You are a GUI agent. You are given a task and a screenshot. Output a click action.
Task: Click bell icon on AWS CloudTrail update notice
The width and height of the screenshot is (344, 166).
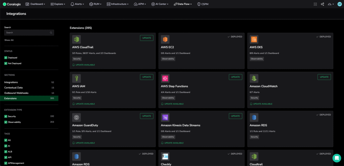[74, 65]
